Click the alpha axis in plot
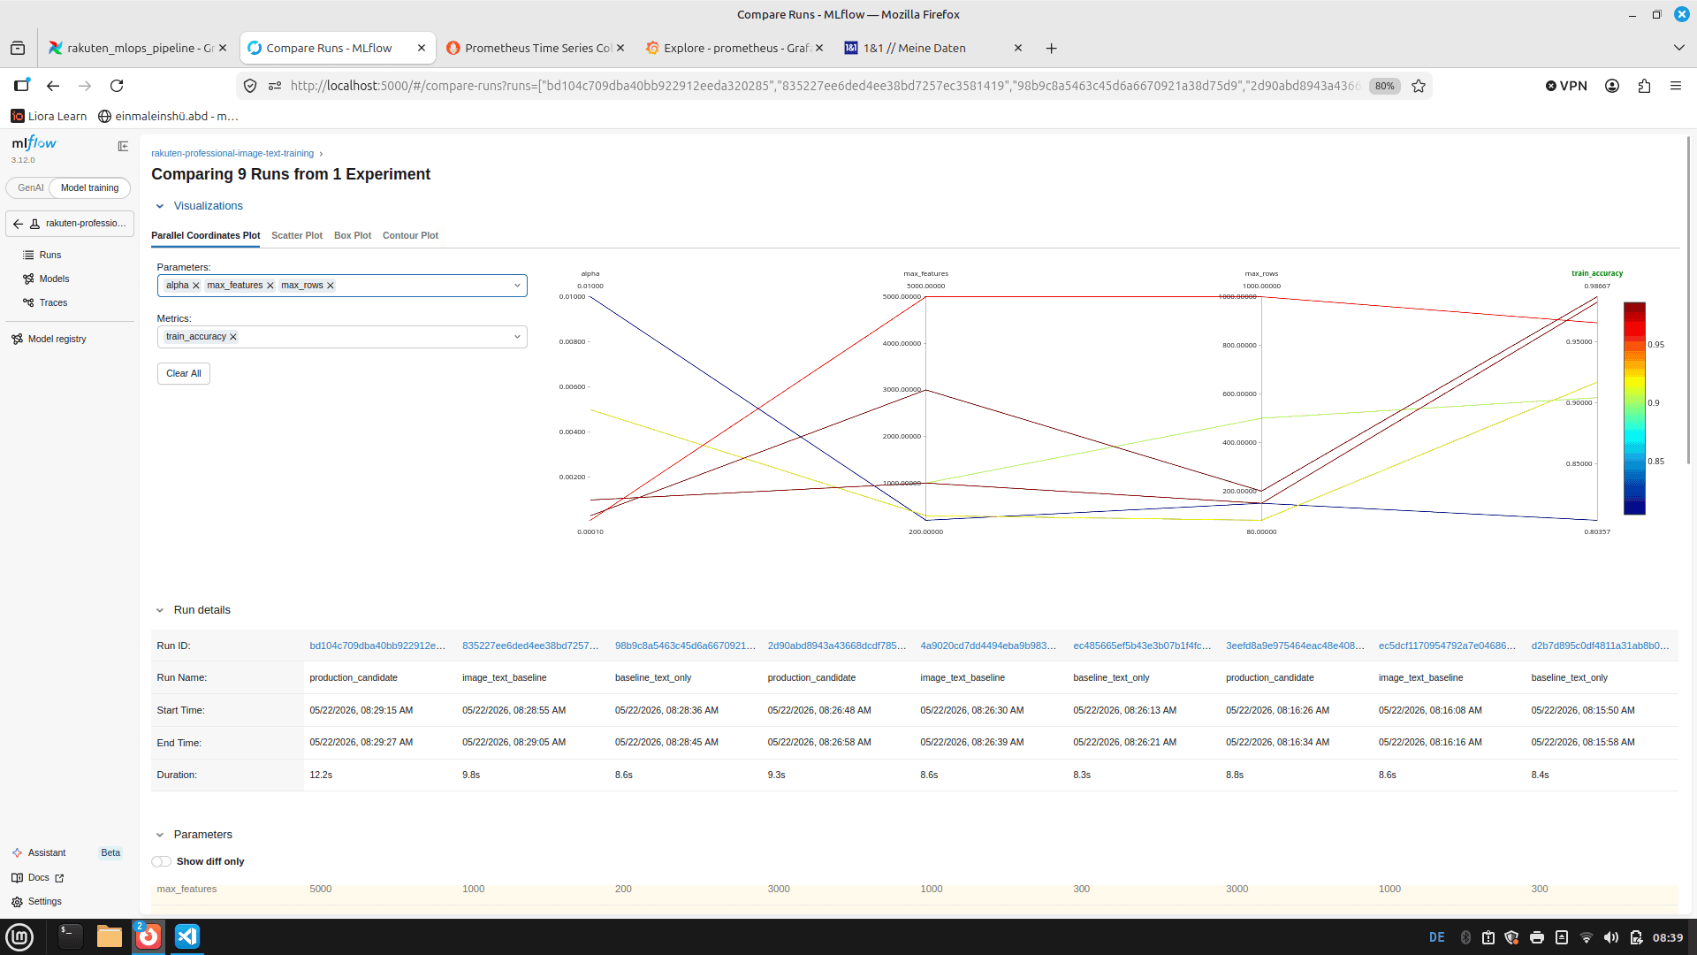Viewport: 1697px width, 955px height. pyautogui.click(x=590, y=409)
